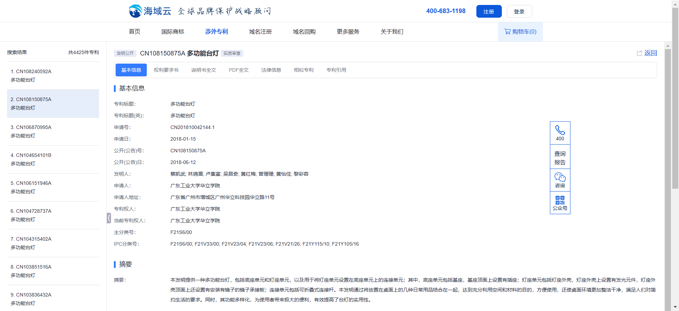Click the page vertical scrollbar thumb
Viewport: 679px width, 311px height.
click(675, 99)
